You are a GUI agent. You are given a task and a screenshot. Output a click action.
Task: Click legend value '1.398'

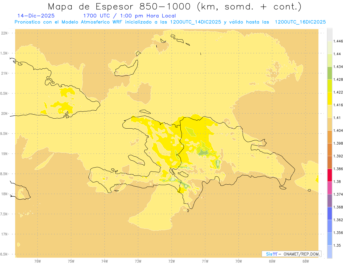pyautogui.click(x=338, y=143)
